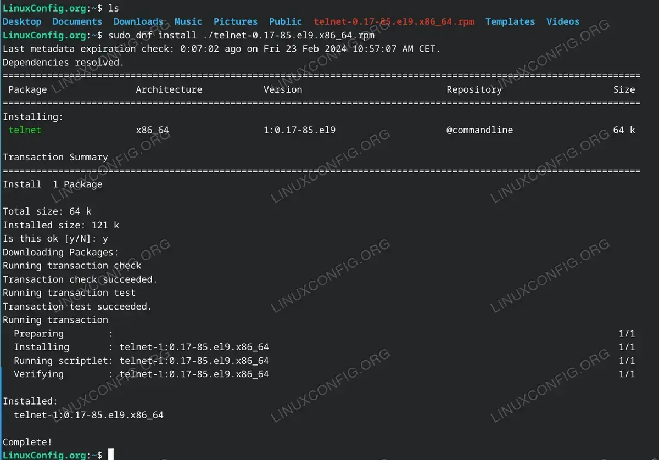This screenshot has height=460, width=659.
Task: Click the 'Transaction Summary' heading
Action: click(55, 157)
